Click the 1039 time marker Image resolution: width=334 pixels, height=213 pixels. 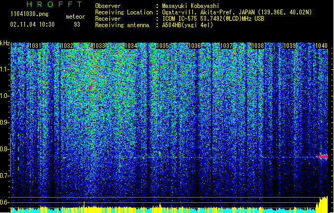(x=290, y=46)
